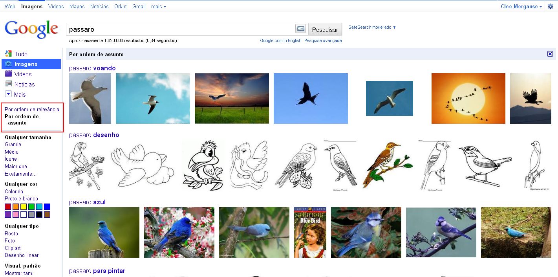
Task: Open Cleo Morgause account dropdown
Action: click(x=521, y=7)
